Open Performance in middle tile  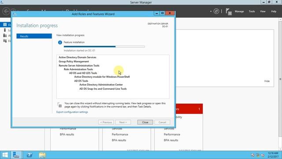tap(120, 134)
